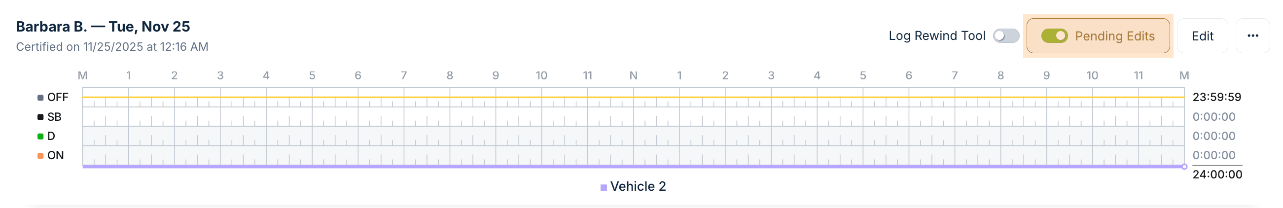Click the endpoint circle of the purple vehicle line
Screen dimensions: 1283x208
tap(1184, 167)
